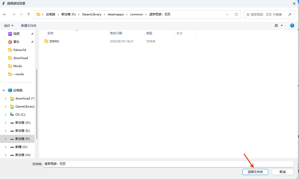The height and width of the screenshot is (179, 299).
Task: Collapse the 此电脑 tree node
Action: (x=4, y=90)
